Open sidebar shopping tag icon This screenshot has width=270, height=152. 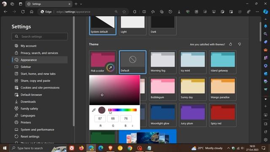(x=265, y=42)
